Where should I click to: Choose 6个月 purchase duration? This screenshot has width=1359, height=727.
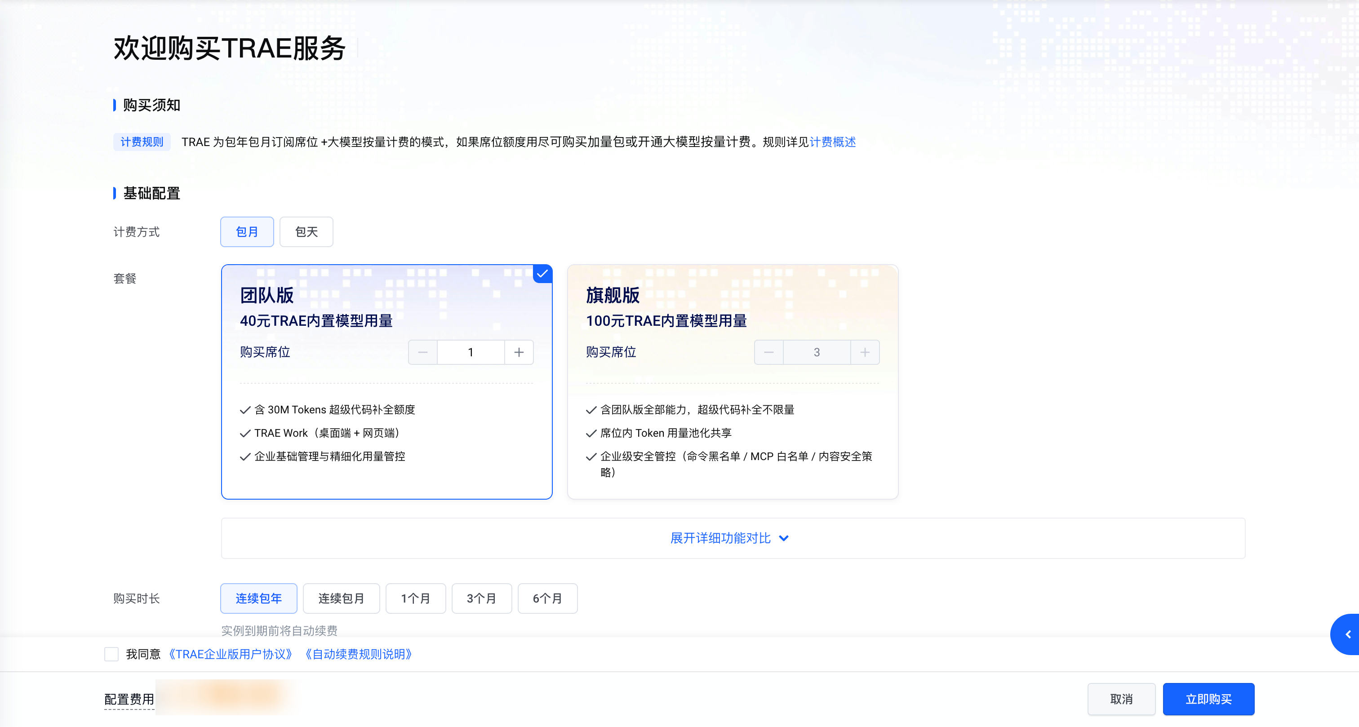click(x=548, y=598)
